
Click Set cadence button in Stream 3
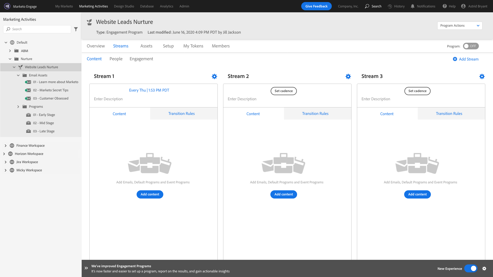tap(417, 91)
